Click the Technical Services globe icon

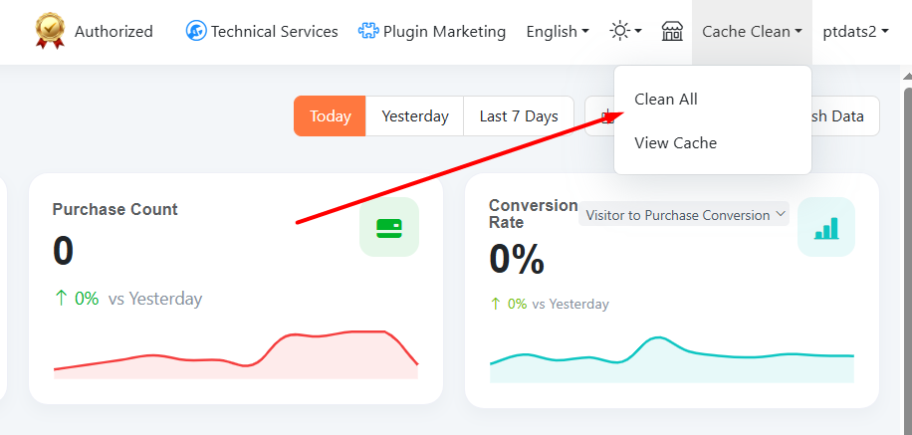pos(196,31)
